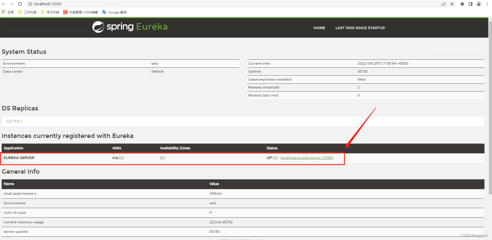Click the Status column header
The image size is (492, 240).
point(272,148)
